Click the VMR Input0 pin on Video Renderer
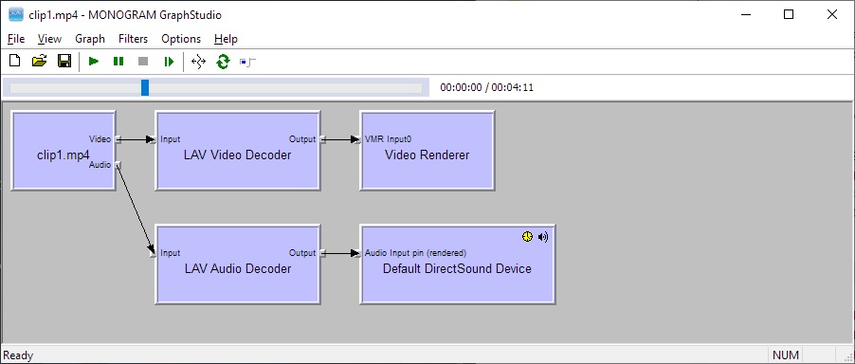This screenshot has height=364, width=855. [x=357, y=139]
